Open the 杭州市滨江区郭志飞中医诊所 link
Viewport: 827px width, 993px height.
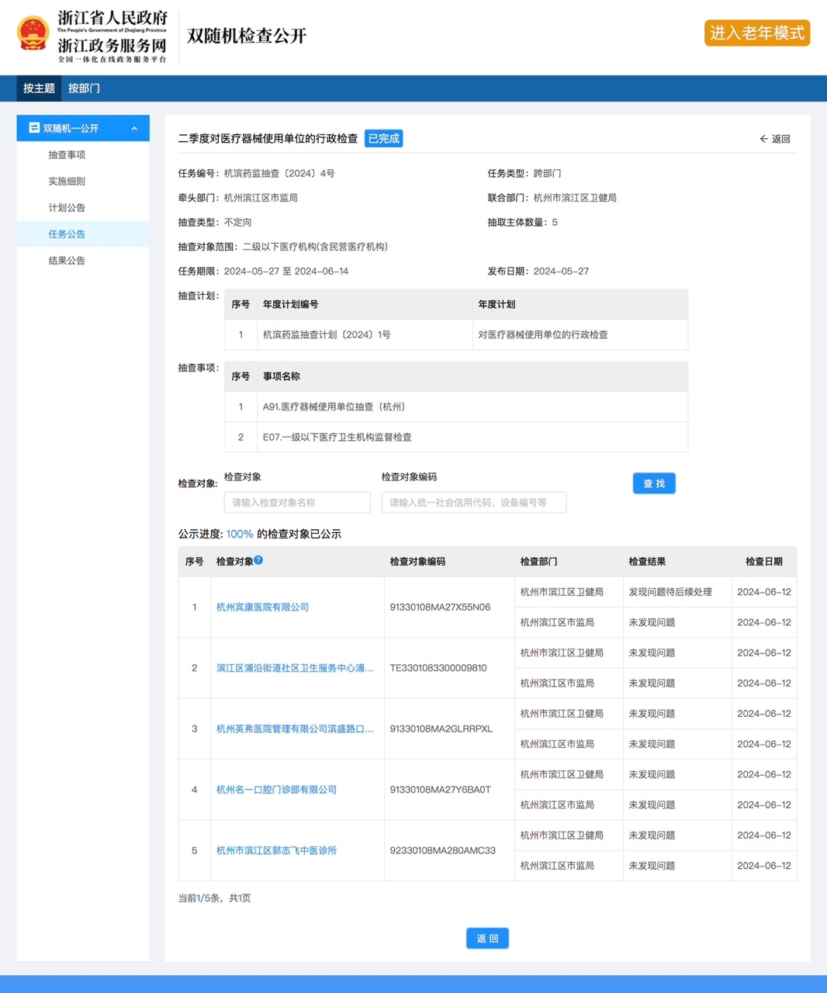pos(276,851)
